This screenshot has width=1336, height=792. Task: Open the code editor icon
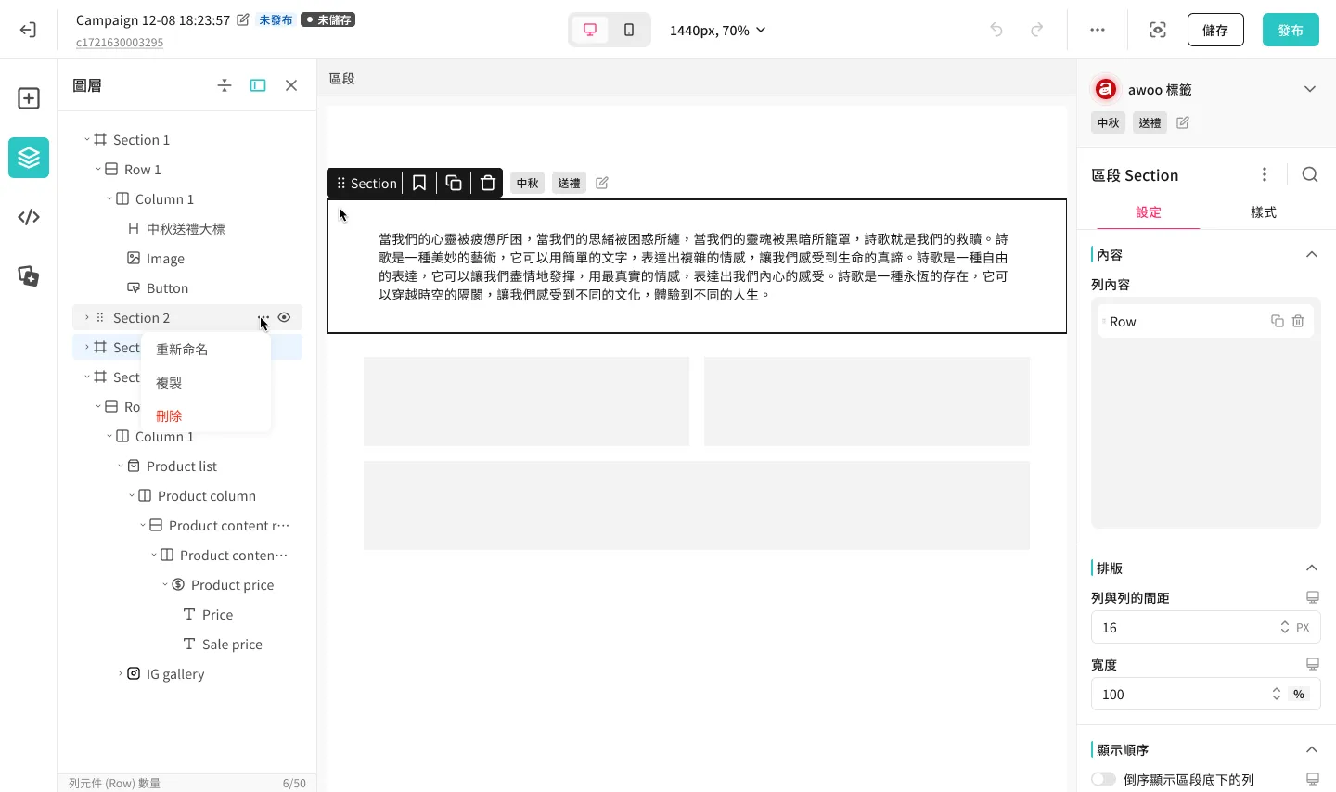coord(29,217)
